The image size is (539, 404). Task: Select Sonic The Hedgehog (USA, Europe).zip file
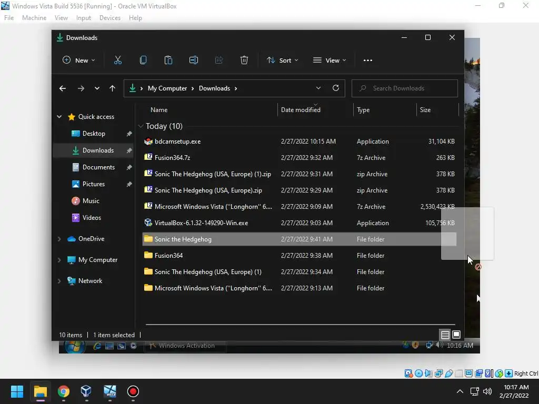coord(208,190)
